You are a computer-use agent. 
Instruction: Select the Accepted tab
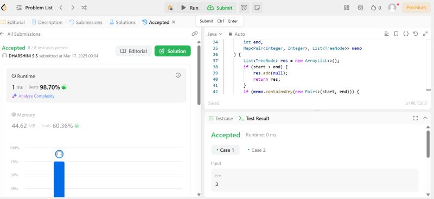(156, 22)
